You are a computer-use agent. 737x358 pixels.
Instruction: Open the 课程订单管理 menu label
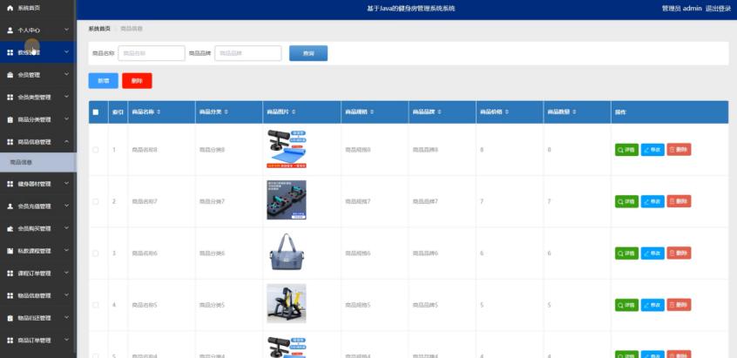pyautogui.click(x=34, y=274)
